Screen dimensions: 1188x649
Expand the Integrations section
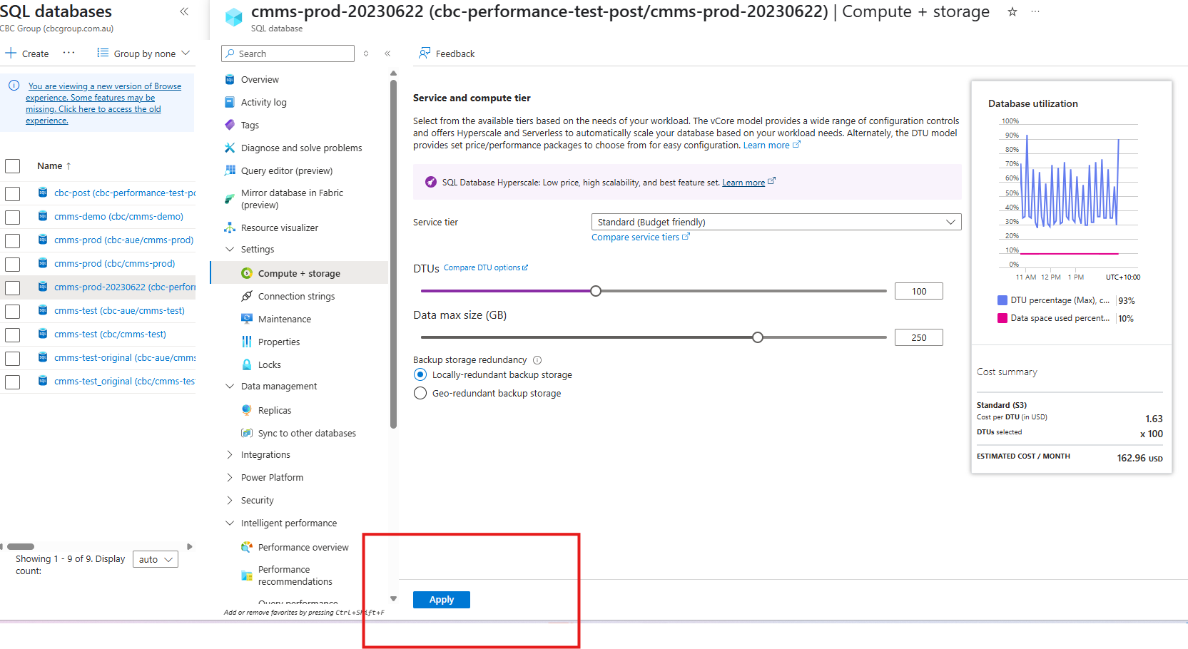[x=230, y=454]
